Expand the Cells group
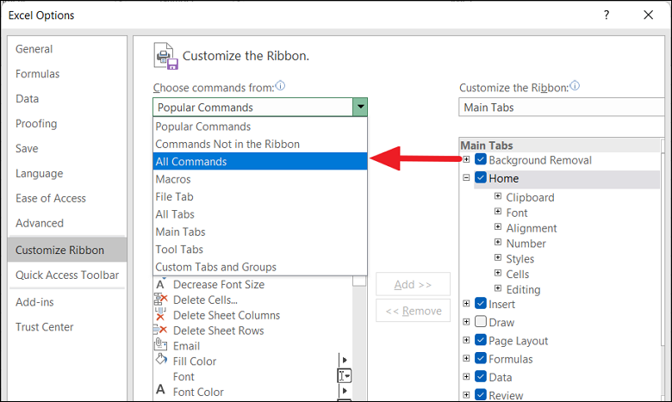The image size is (672, 402). click(498, 273)
